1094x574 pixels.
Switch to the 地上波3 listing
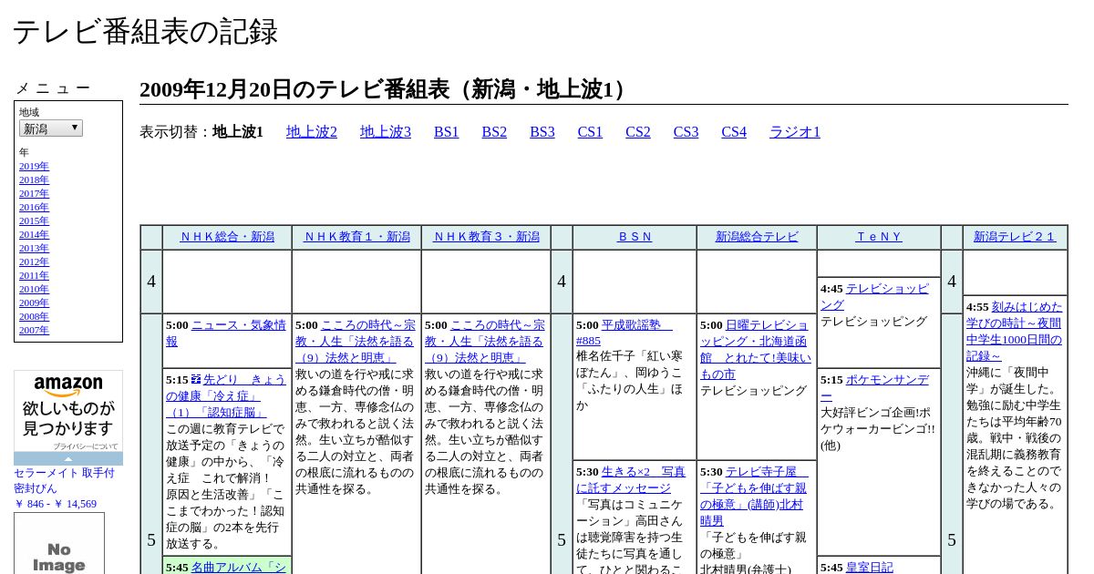[386, 132]
